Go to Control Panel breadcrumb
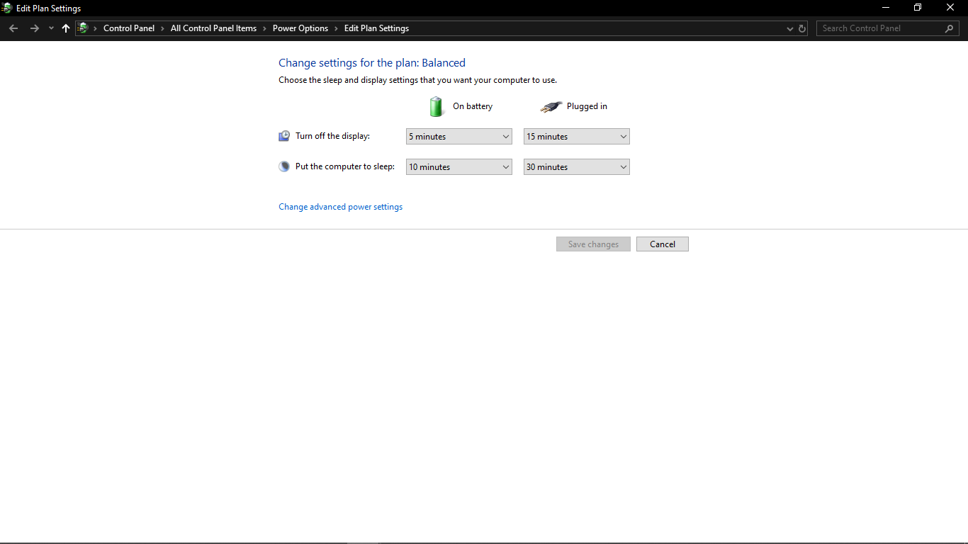The height and width of the screenshot is (544, 968). coord(128,28)
